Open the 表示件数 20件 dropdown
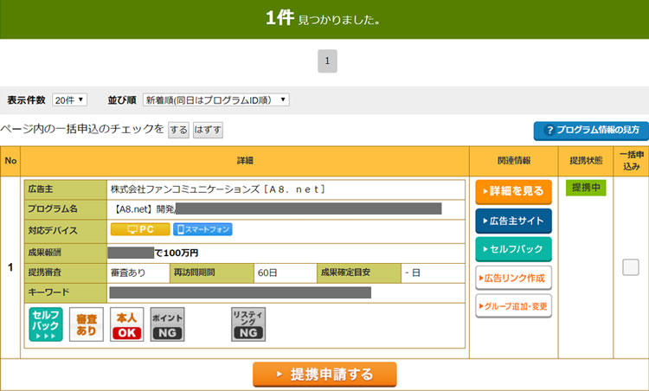The image size is (649, 391). tap(69, 99)
